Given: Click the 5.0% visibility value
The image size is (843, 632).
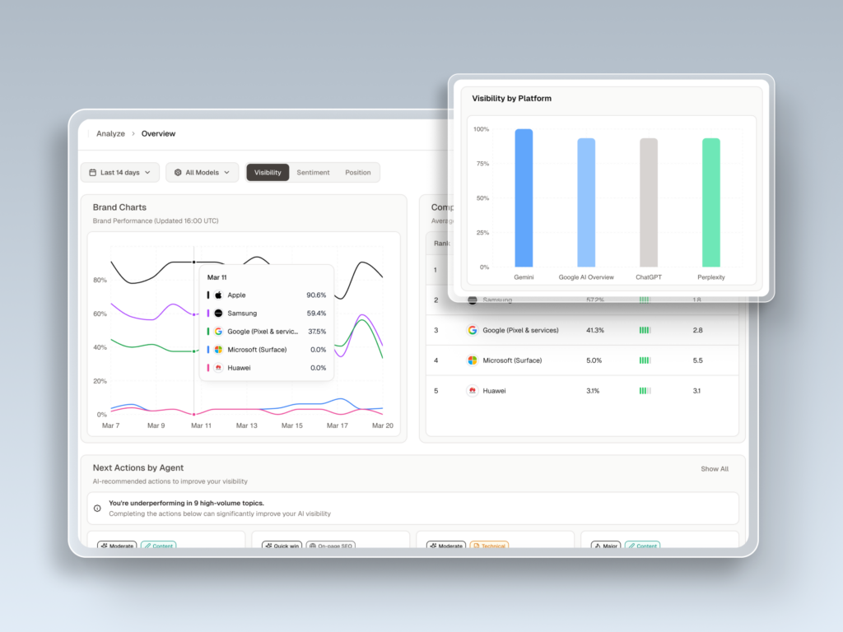Looking at the screenshot, I should point(594,360).
